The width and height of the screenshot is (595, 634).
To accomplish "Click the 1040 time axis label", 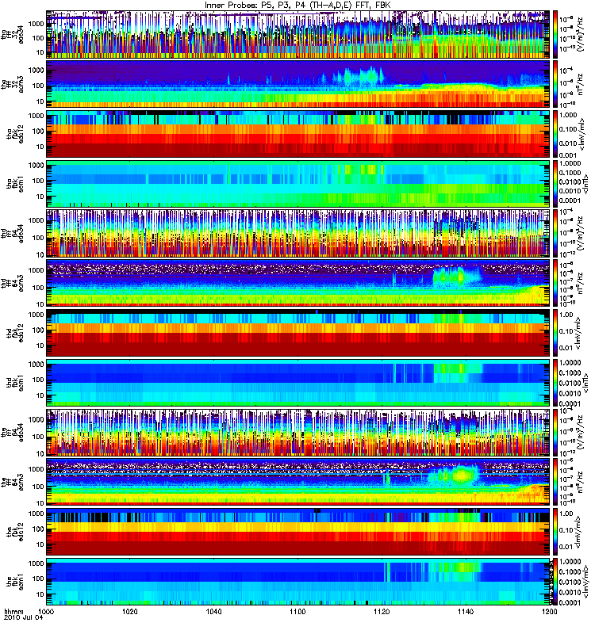I will pyautogui.click(x=213, y=612).
